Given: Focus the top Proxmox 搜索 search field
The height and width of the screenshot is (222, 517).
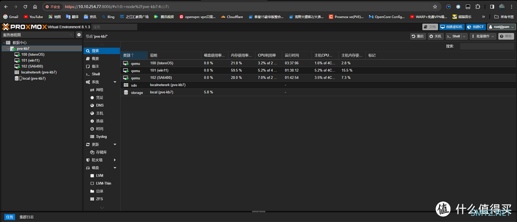Looking at the screenshot, I should [x=114, y=27].
